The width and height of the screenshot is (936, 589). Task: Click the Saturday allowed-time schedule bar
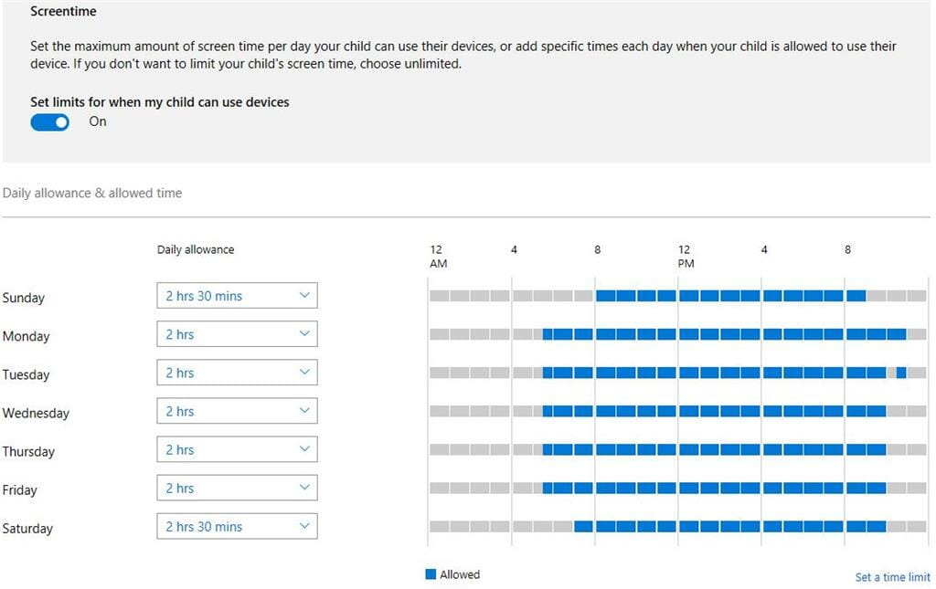coord(677,526)
